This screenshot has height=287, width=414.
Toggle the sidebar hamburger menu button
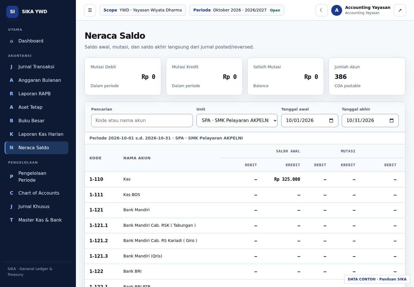point(90,10)
